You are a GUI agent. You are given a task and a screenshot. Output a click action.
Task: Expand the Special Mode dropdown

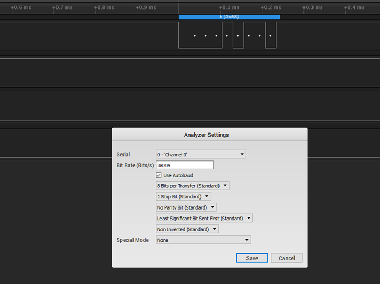pos(203,240)
